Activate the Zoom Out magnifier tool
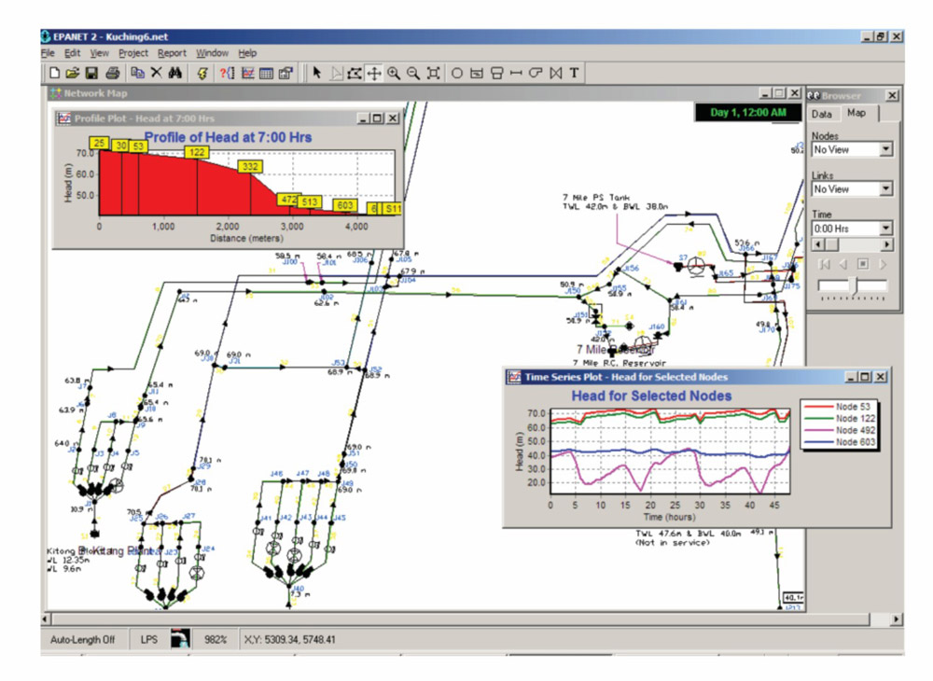The height and width of the screenshot is (681, 933). tap(413, 73)
